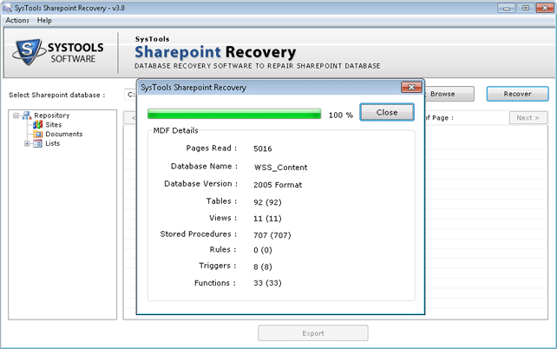Click the Triggers value 8 (8)
The image size is (557, 349).
(263, 267)
